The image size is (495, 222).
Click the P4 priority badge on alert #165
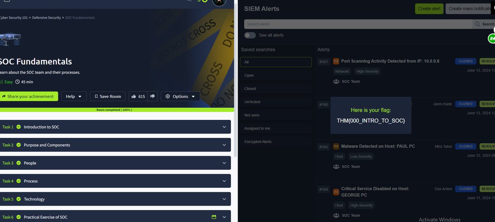(x=336, y=146)
